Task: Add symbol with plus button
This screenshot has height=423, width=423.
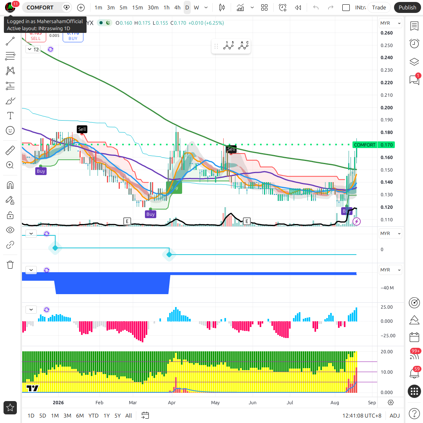Action: click(x=81, y=7)
